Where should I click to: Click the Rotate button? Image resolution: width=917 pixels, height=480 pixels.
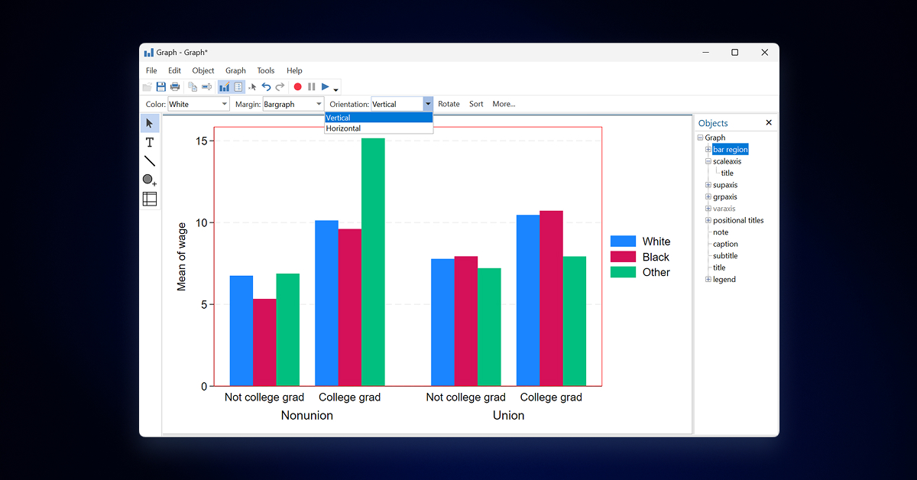(x=449, y=104)
